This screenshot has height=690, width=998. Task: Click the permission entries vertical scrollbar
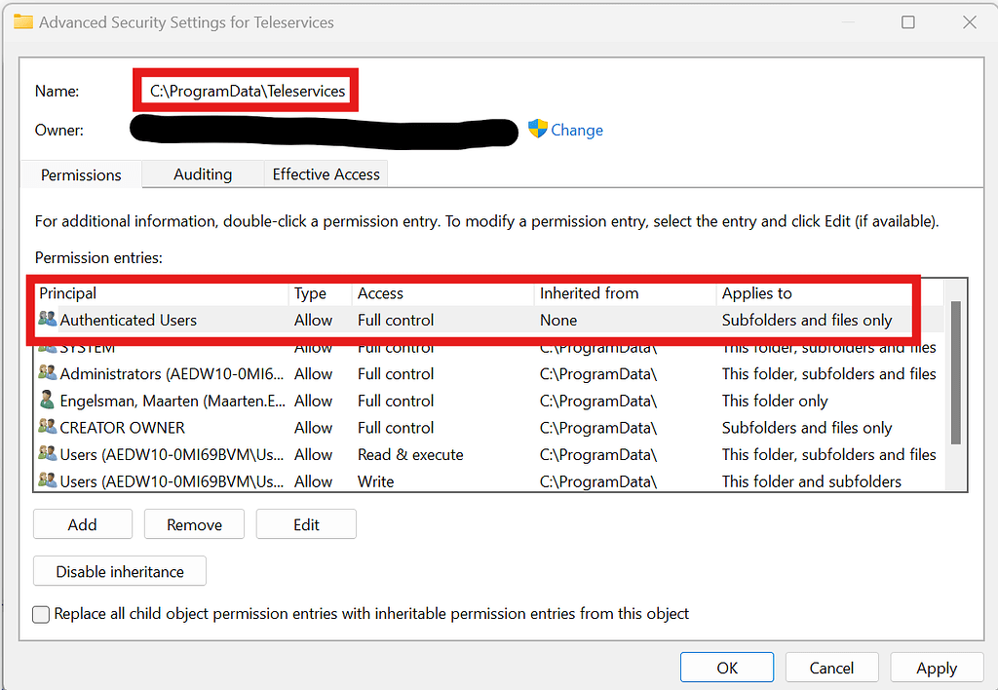[x=956, y=370]
